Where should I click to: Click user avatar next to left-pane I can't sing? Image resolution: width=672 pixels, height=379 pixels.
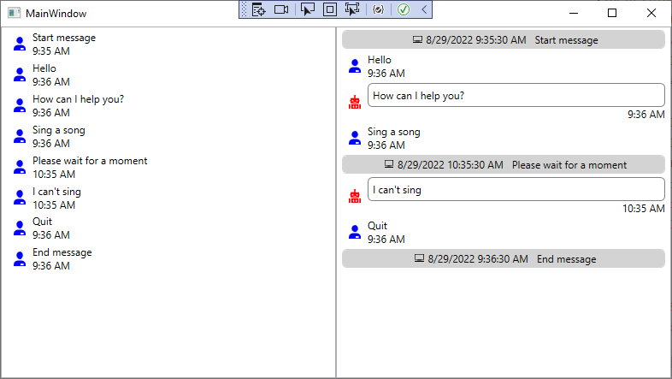click(20, 198)
